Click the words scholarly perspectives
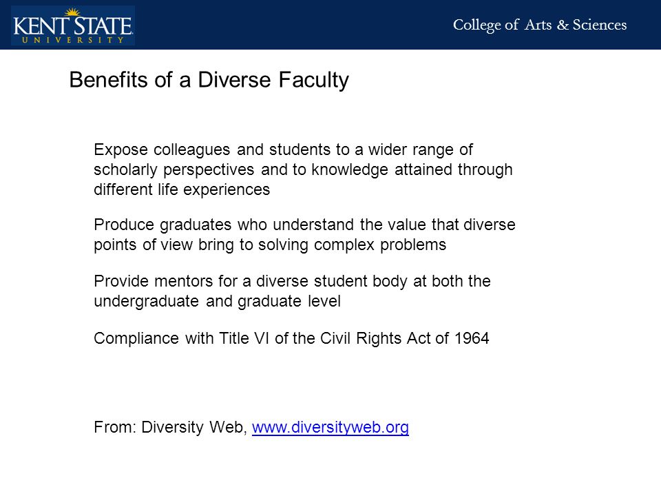The height and width of the screenshot is (496, 661). 174,170
